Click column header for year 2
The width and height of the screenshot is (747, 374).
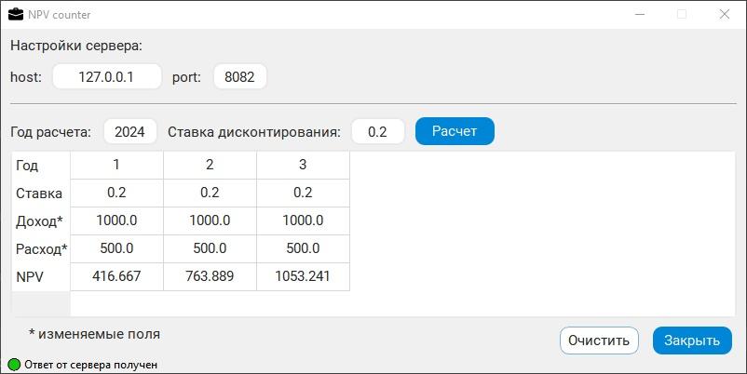click(211, 165)
